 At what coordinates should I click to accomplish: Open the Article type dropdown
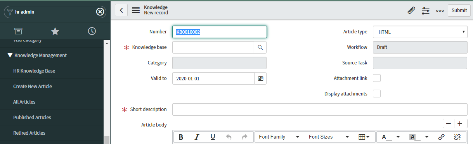click(420, 32)
